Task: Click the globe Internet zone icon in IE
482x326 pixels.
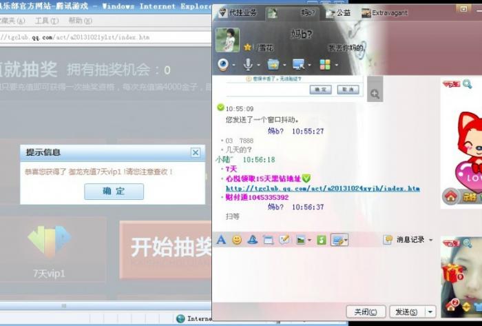Action: pos(180,318)
